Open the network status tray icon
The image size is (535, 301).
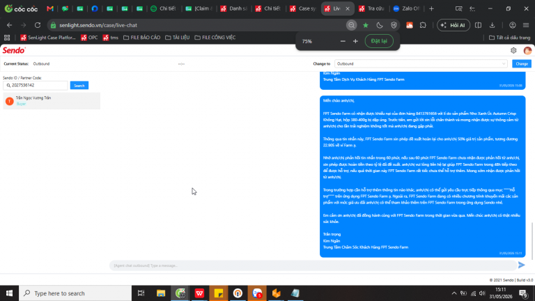pos(473,293)
